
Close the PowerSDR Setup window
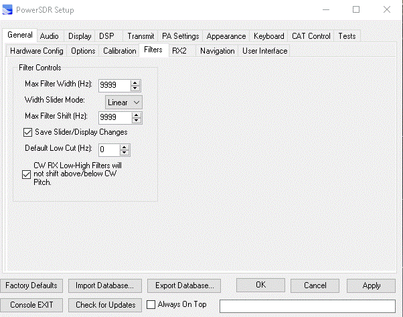(387, 10)
